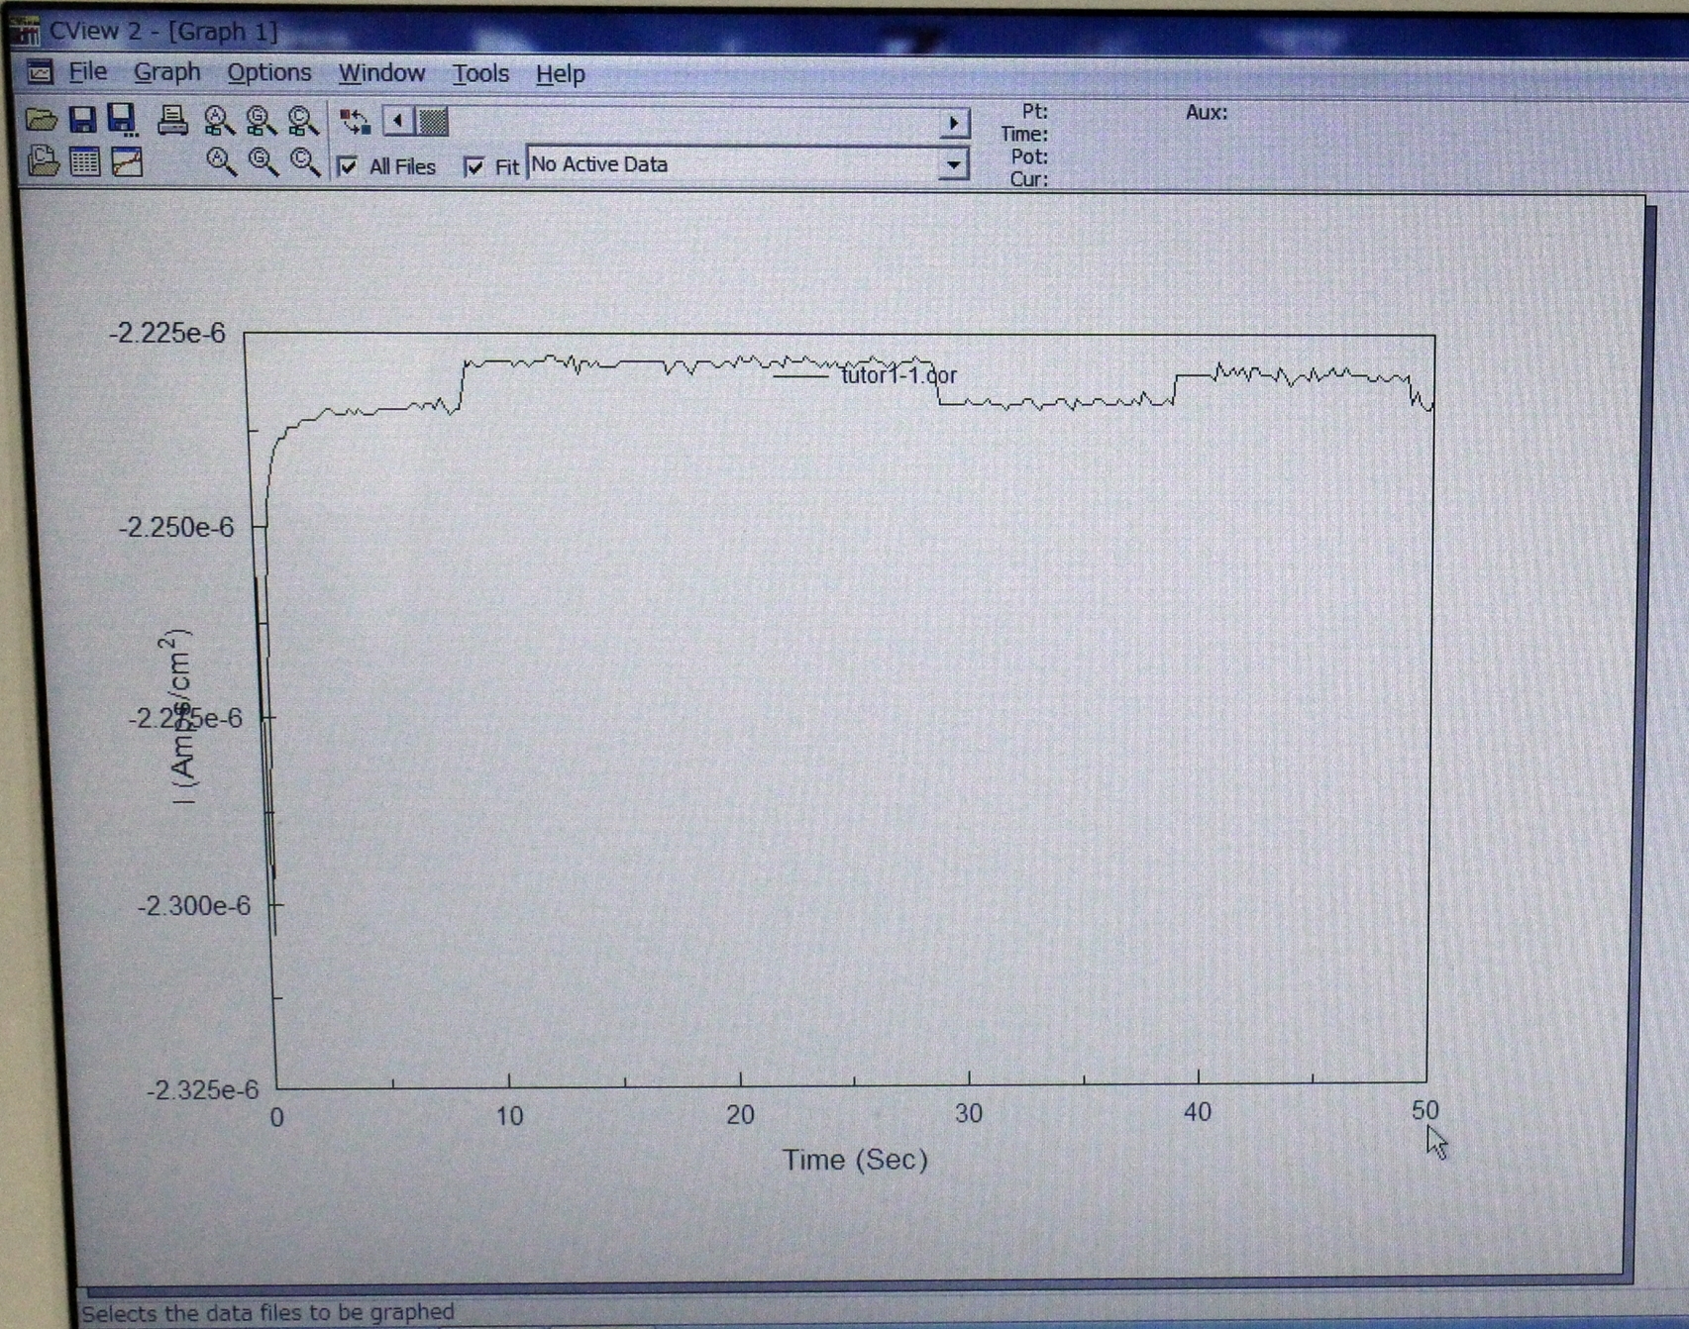The image size is (1689, 1329).
Task: Print the graph with the printer icon
Action: 172,120
